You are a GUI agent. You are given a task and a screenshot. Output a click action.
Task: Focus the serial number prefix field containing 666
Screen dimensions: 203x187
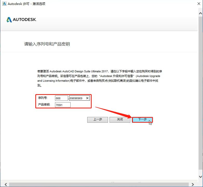pyautogui.click(x=61, y=98)
